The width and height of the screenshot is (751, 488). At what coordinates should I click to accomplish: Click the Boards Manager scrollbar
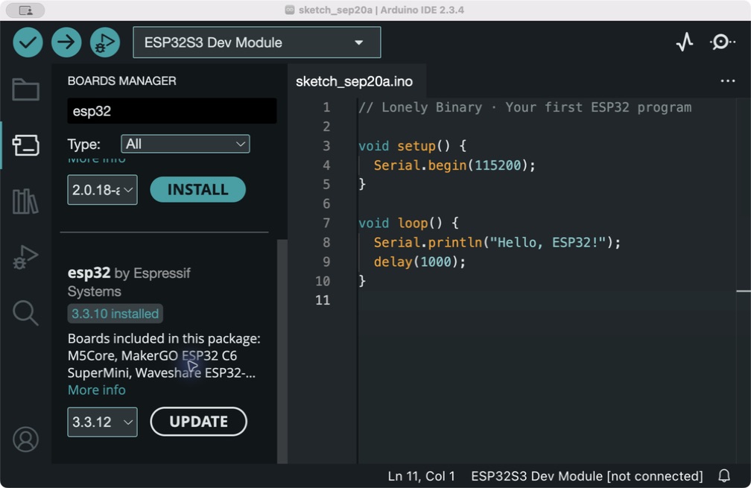tap(282, 351)
